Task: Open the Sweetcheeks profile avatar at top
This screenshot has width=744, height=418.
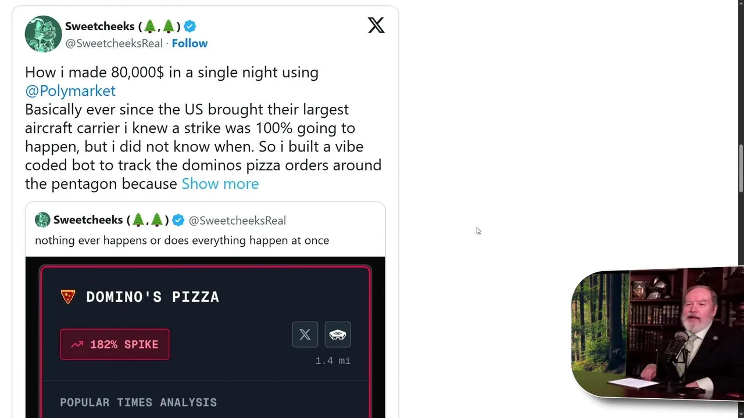Action: coord(43,34)
